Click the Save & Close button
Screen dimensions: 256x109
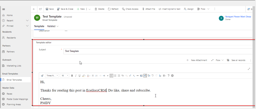point(65,9)
